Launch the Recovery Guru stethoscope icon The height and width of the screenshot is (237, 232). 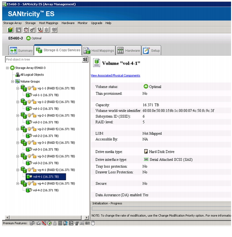pos(40,30)
